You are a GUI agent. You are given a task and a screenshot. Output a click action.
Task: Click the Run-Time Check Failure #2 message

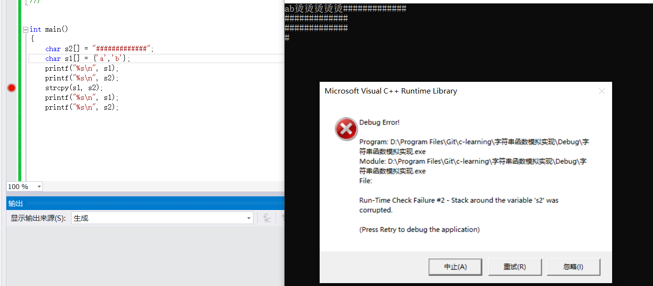[x=459, y=205]
